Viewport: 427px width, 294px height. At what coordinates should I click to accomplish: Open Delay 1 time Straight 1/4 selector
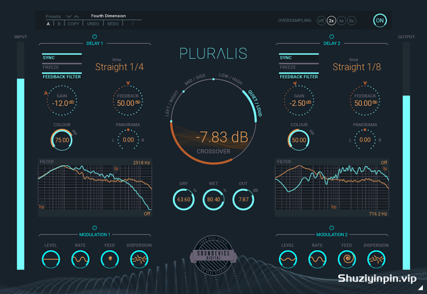click(119, 67)
